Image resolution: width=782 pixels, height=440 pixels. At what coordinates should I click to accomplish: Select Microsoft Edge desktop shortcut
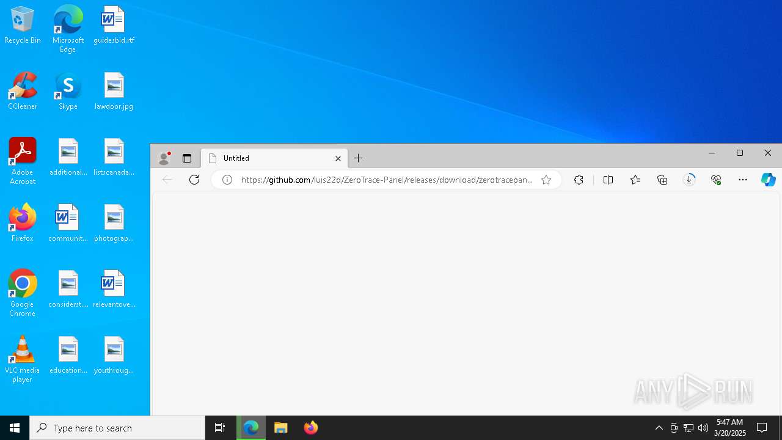68,29
